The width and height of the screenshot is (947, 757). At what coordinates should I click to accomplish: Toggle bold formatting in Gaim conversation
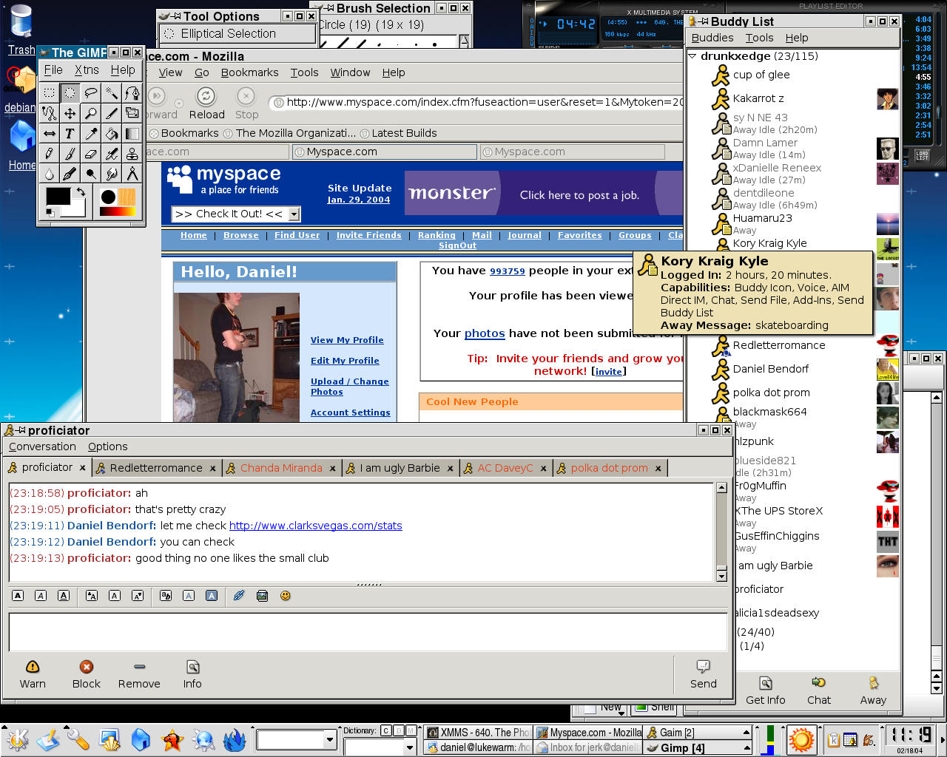(18, 596)
